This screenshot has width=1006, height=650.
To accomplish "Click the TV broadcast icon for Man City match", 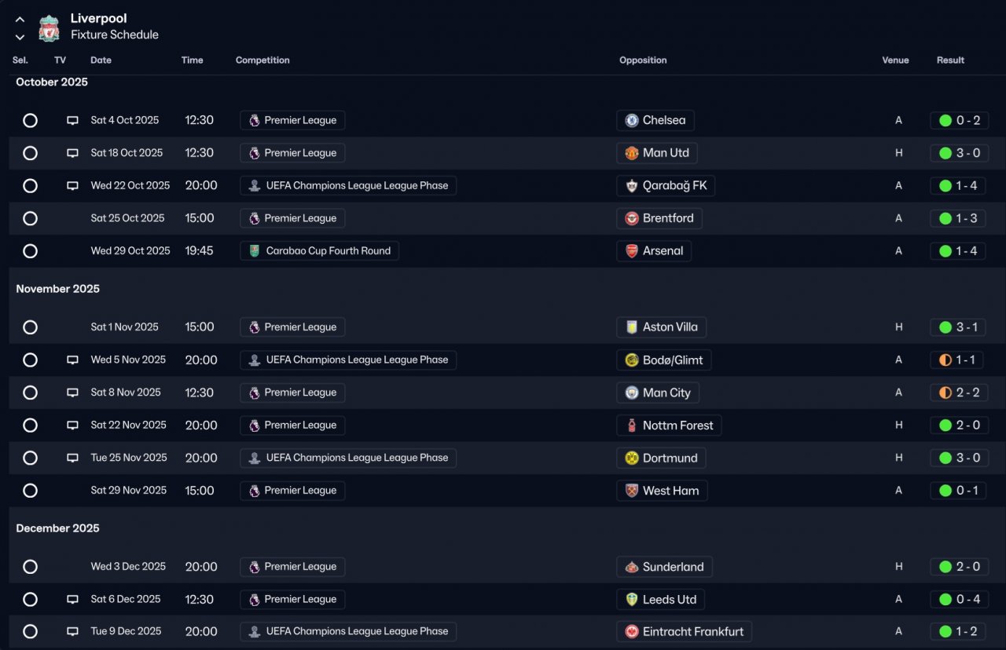I will 72,393.
